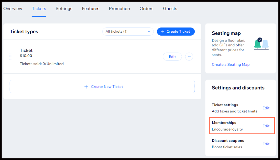
Task: Click the drag handle beside Ticket
Action: click(10, 56)
